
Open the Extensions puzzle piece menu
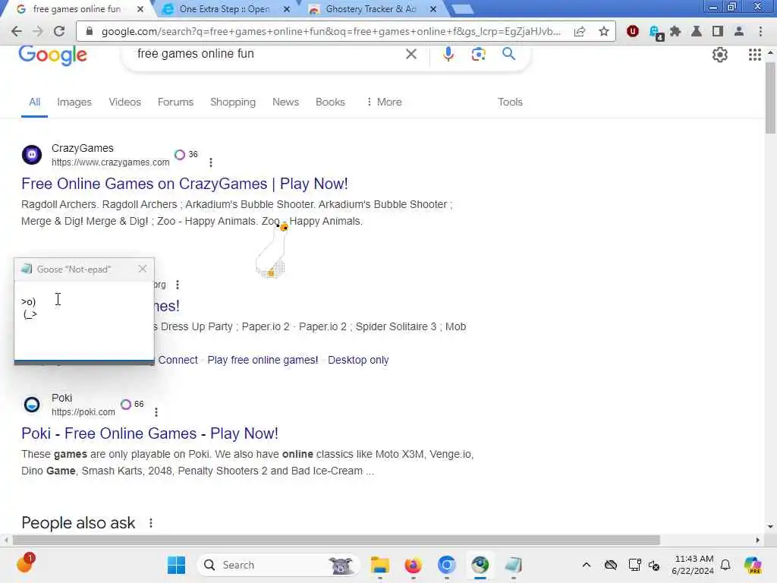pyautogui.click(x=675, y=31)
